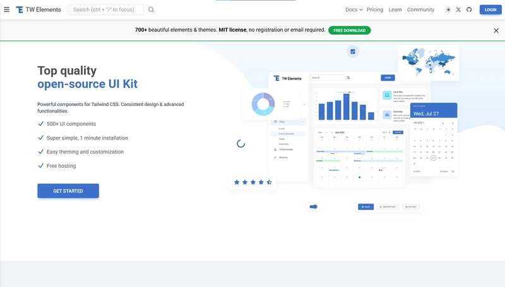The image size is (505, 287).
Task: Open the Learn menu item
Action: coord(395,9)
